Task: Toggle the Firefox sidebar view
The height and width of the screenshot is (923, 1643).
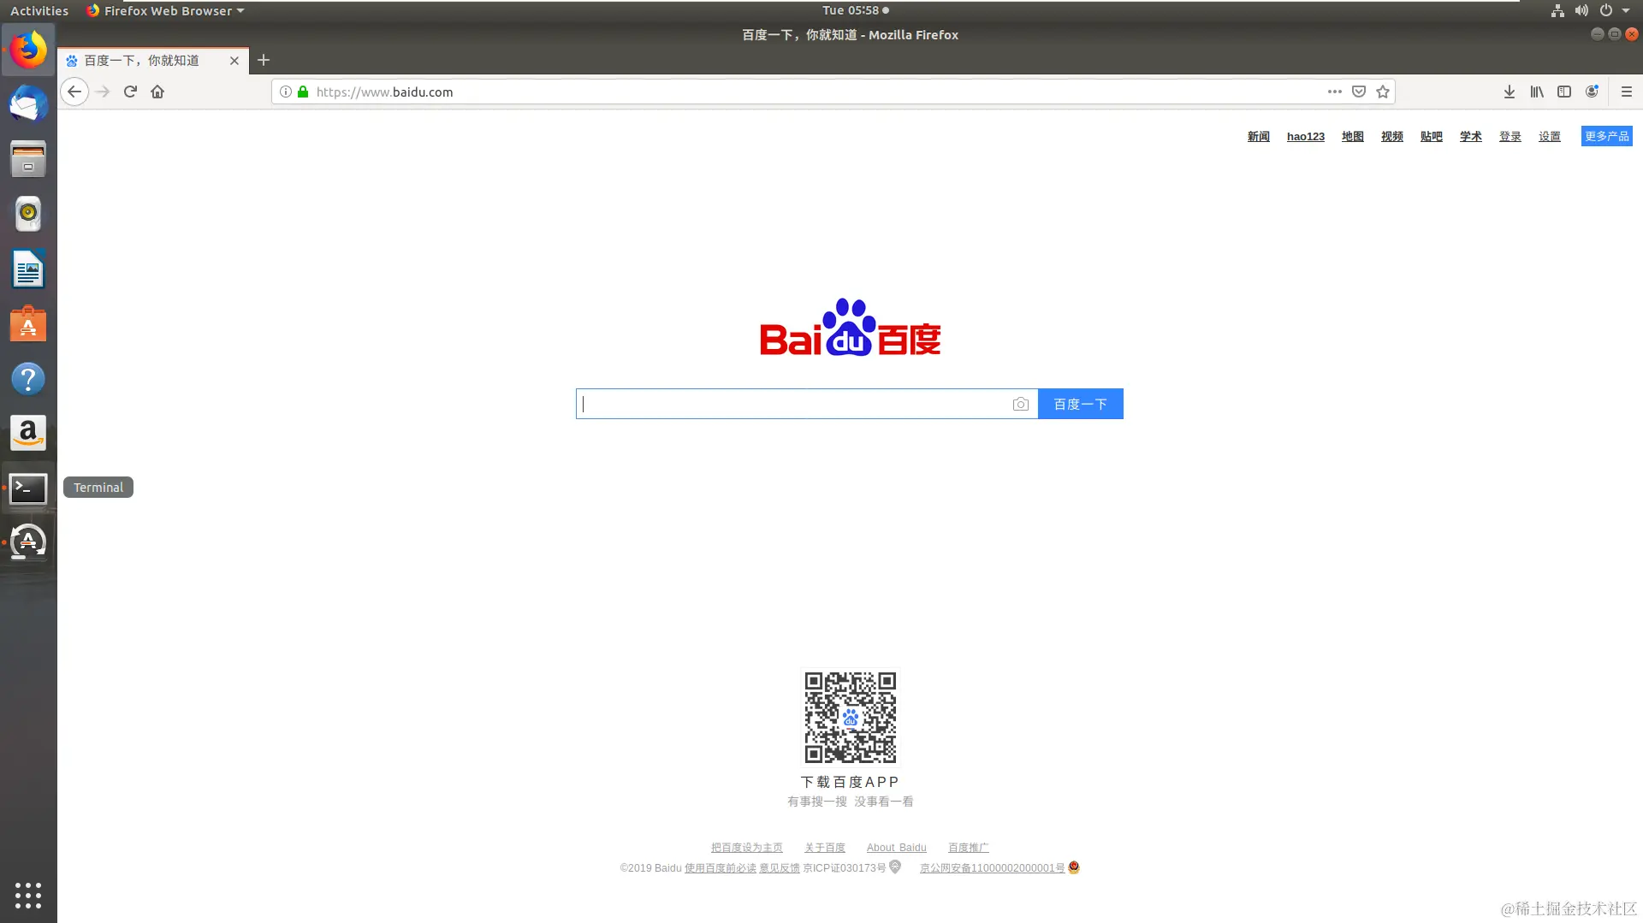Action: (x=1564, y=92)
